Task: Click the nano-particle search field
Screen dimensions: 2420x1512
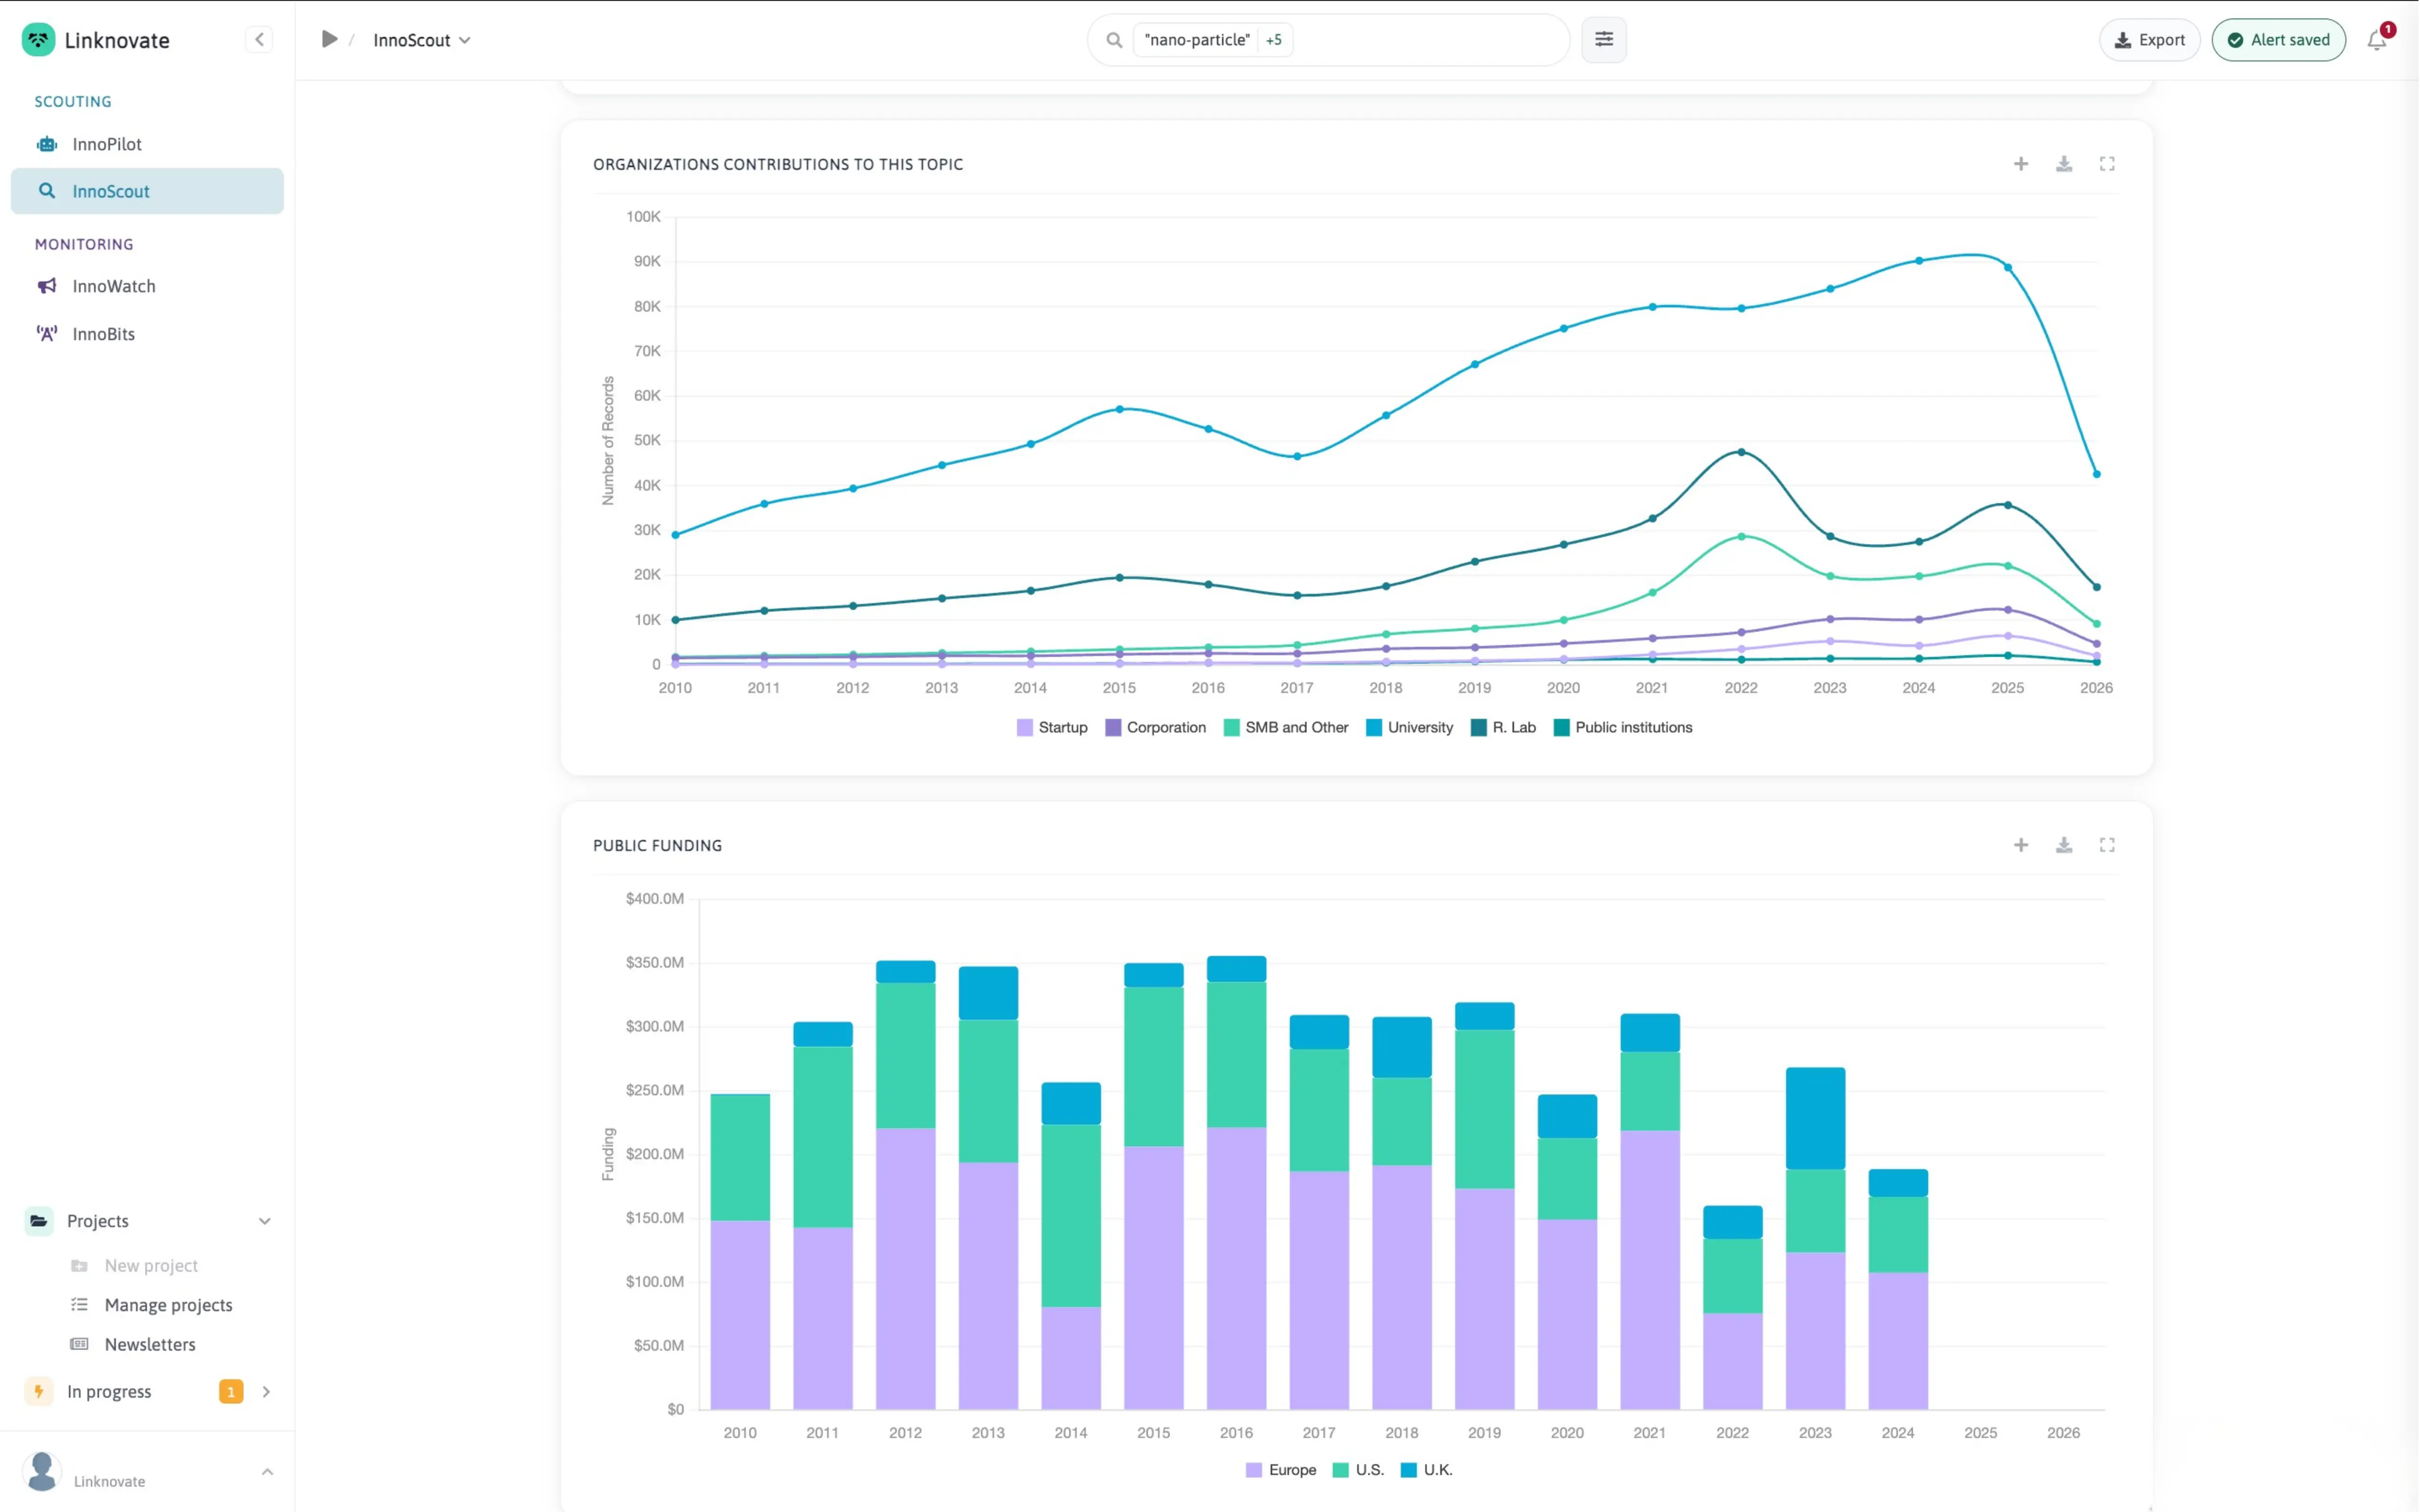Action: [x=1328, y=40]
